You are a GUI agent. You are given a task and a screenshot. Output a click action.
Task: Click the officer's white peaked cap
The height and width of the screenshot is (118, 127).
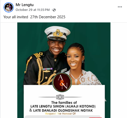click(x=57, y=33)
